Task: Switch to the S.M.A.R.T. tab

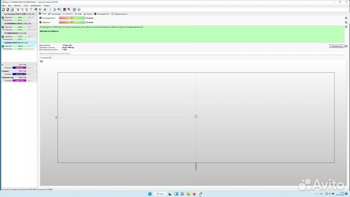Action: (x=68, y=14)
